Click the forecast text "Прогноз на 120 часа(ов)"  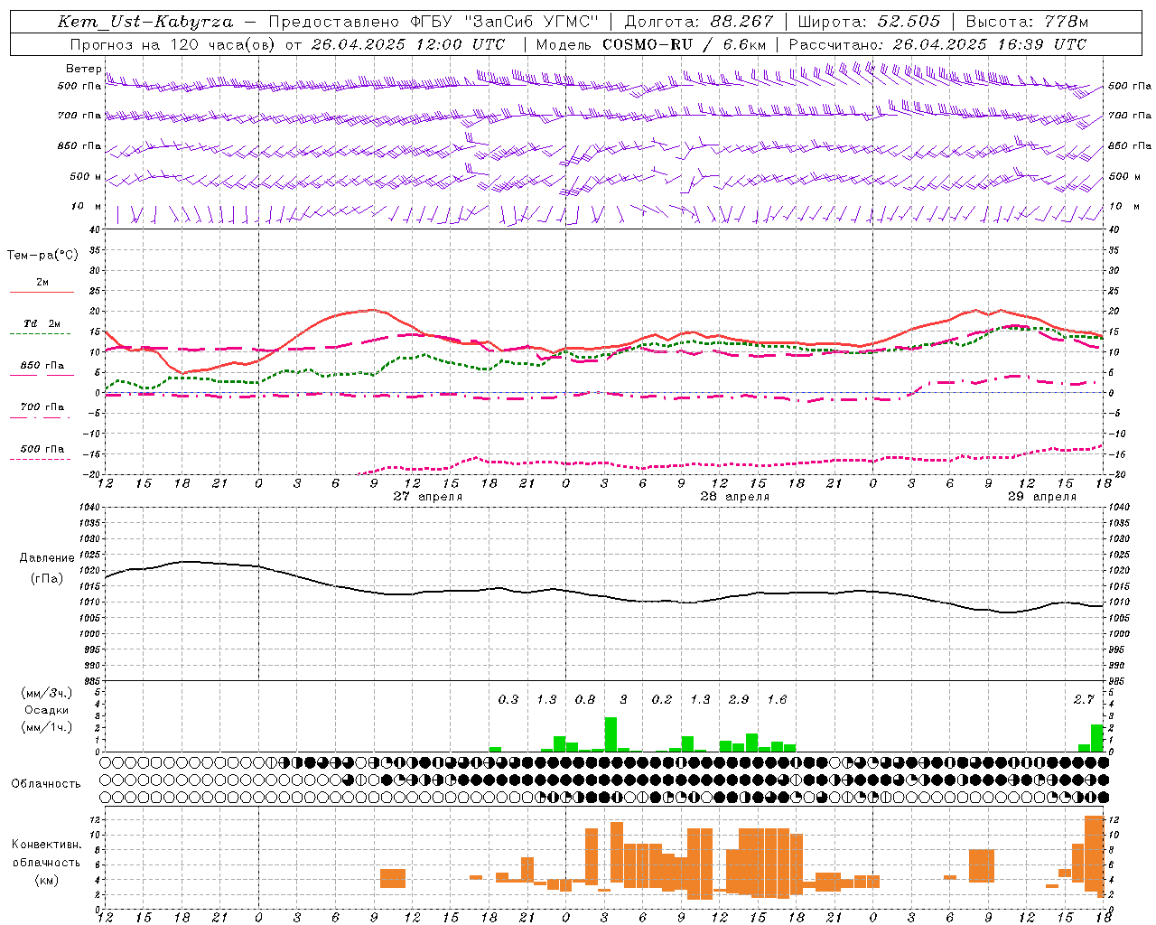(172, 44)
